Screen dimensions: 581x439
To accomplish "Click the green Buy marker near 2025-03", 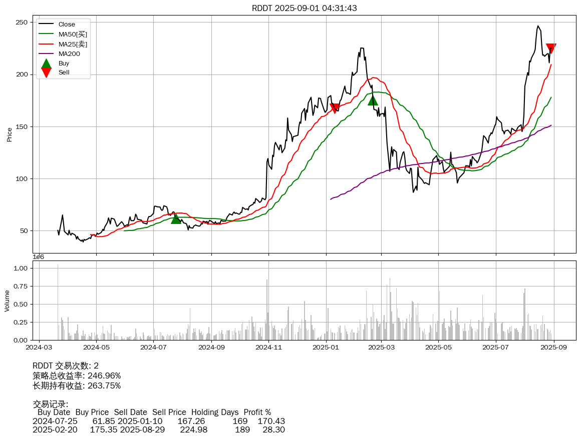I will point(373,100).
